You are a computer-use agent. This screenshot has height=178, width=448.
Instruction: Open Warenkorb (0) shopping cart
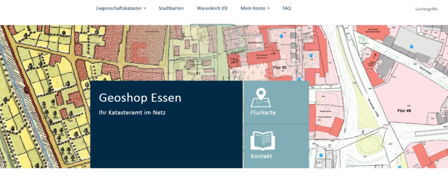[212, 8]
